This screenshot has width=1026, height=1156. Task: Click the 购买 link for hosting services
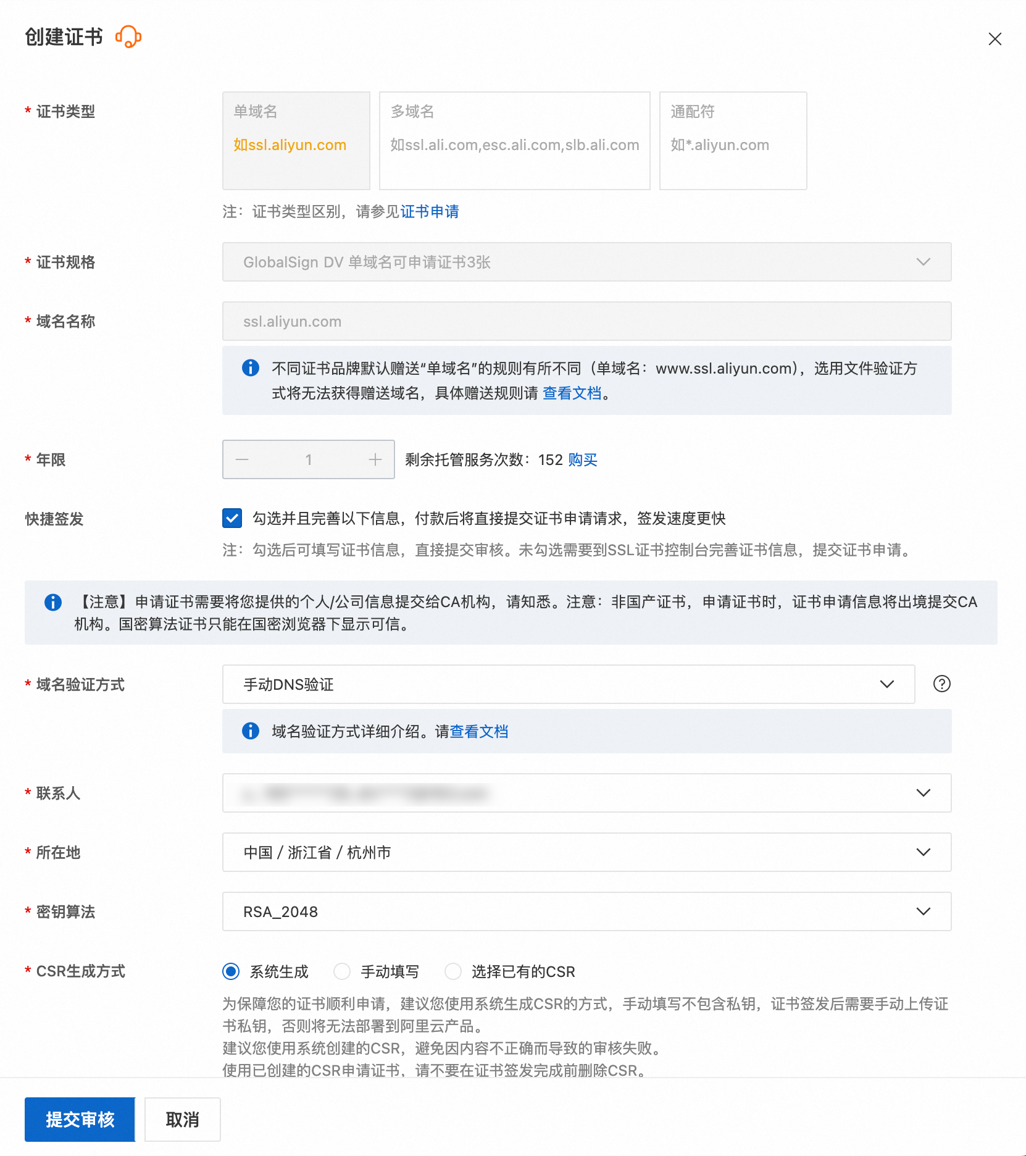coord(583,460)
